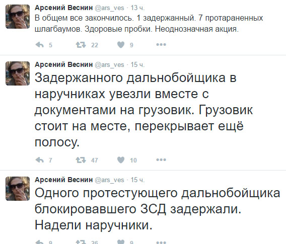Open 15 ч. timestamp on second tweet
Image resolution: width=286 pixels, height=244 pixels.
click(137, 65)
